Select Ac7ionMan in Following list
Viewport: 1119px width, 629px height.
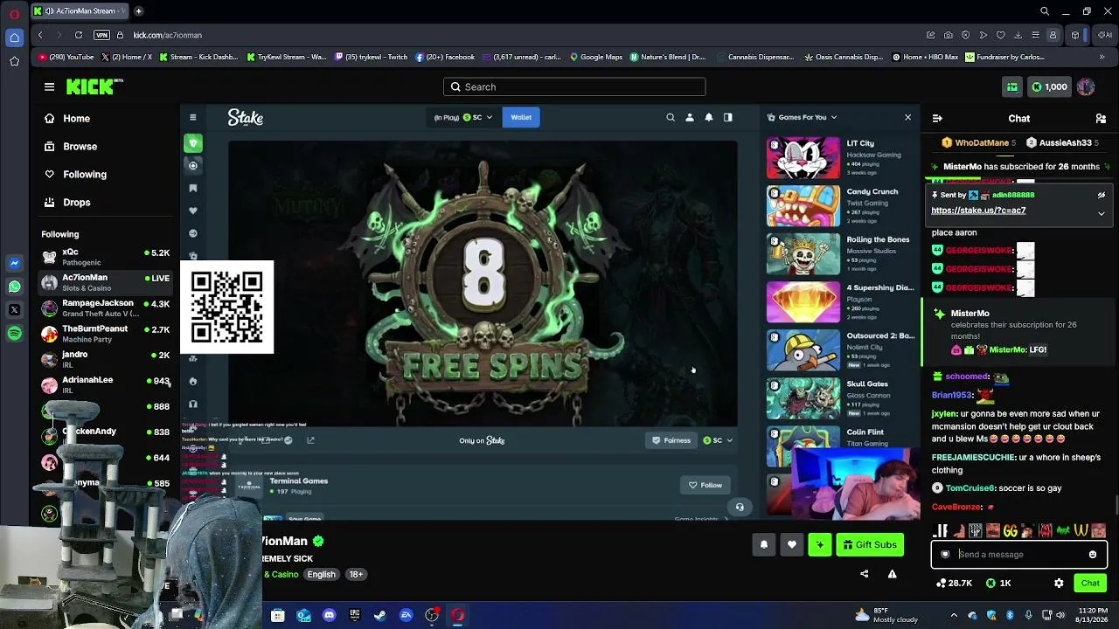tap(105, 282)
